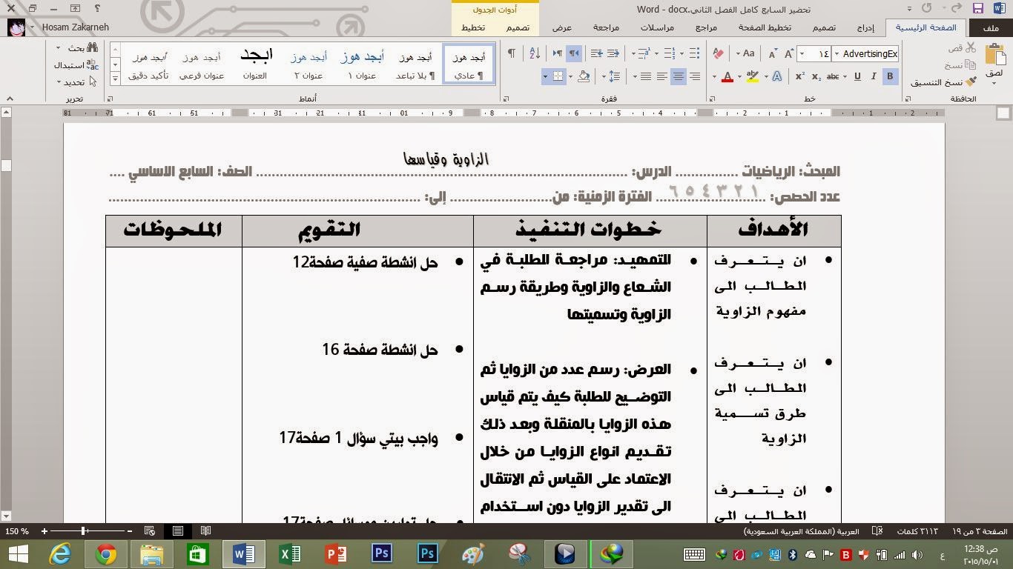
Task: Open the مراسلات Mailings tab
Action: point(657,27)
